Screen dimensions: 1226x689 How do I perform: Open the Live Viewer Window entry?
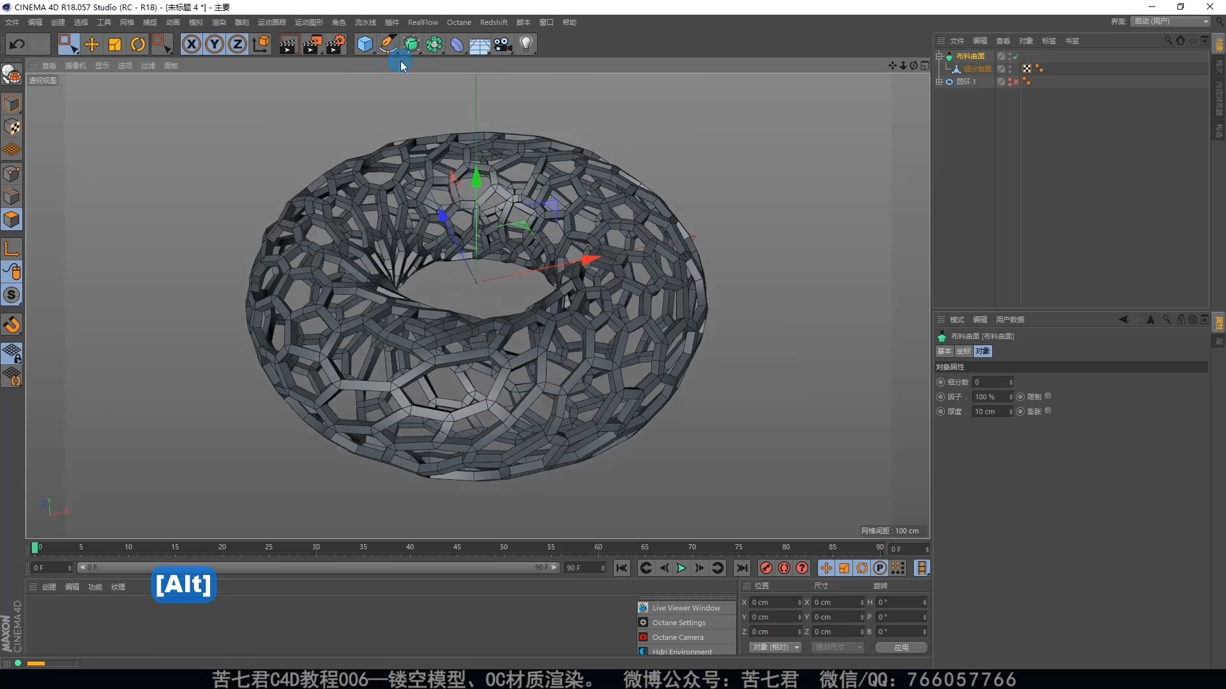[x=686, y=608]
